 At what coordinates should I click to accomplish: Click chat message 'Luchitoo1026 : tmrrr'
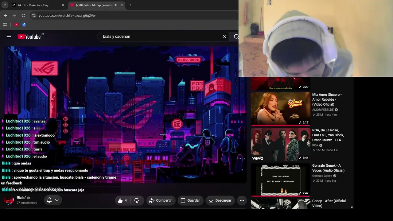[22, 149]
